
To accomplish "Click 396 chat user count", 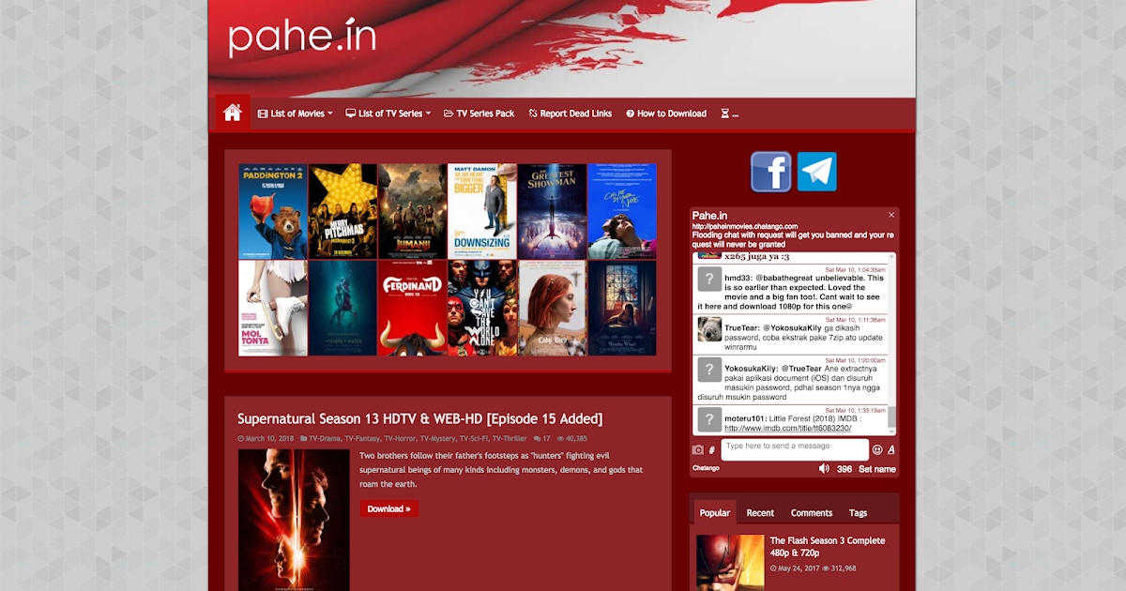I will pyautogui.click(x=844, y=469).
